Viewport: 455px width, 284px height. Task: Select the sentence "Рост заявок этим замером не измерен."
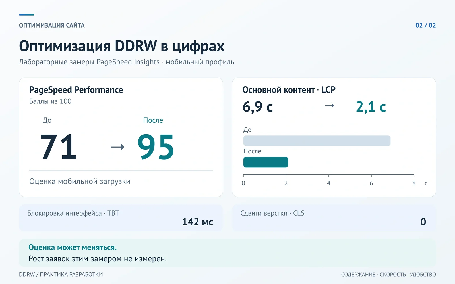98,259
